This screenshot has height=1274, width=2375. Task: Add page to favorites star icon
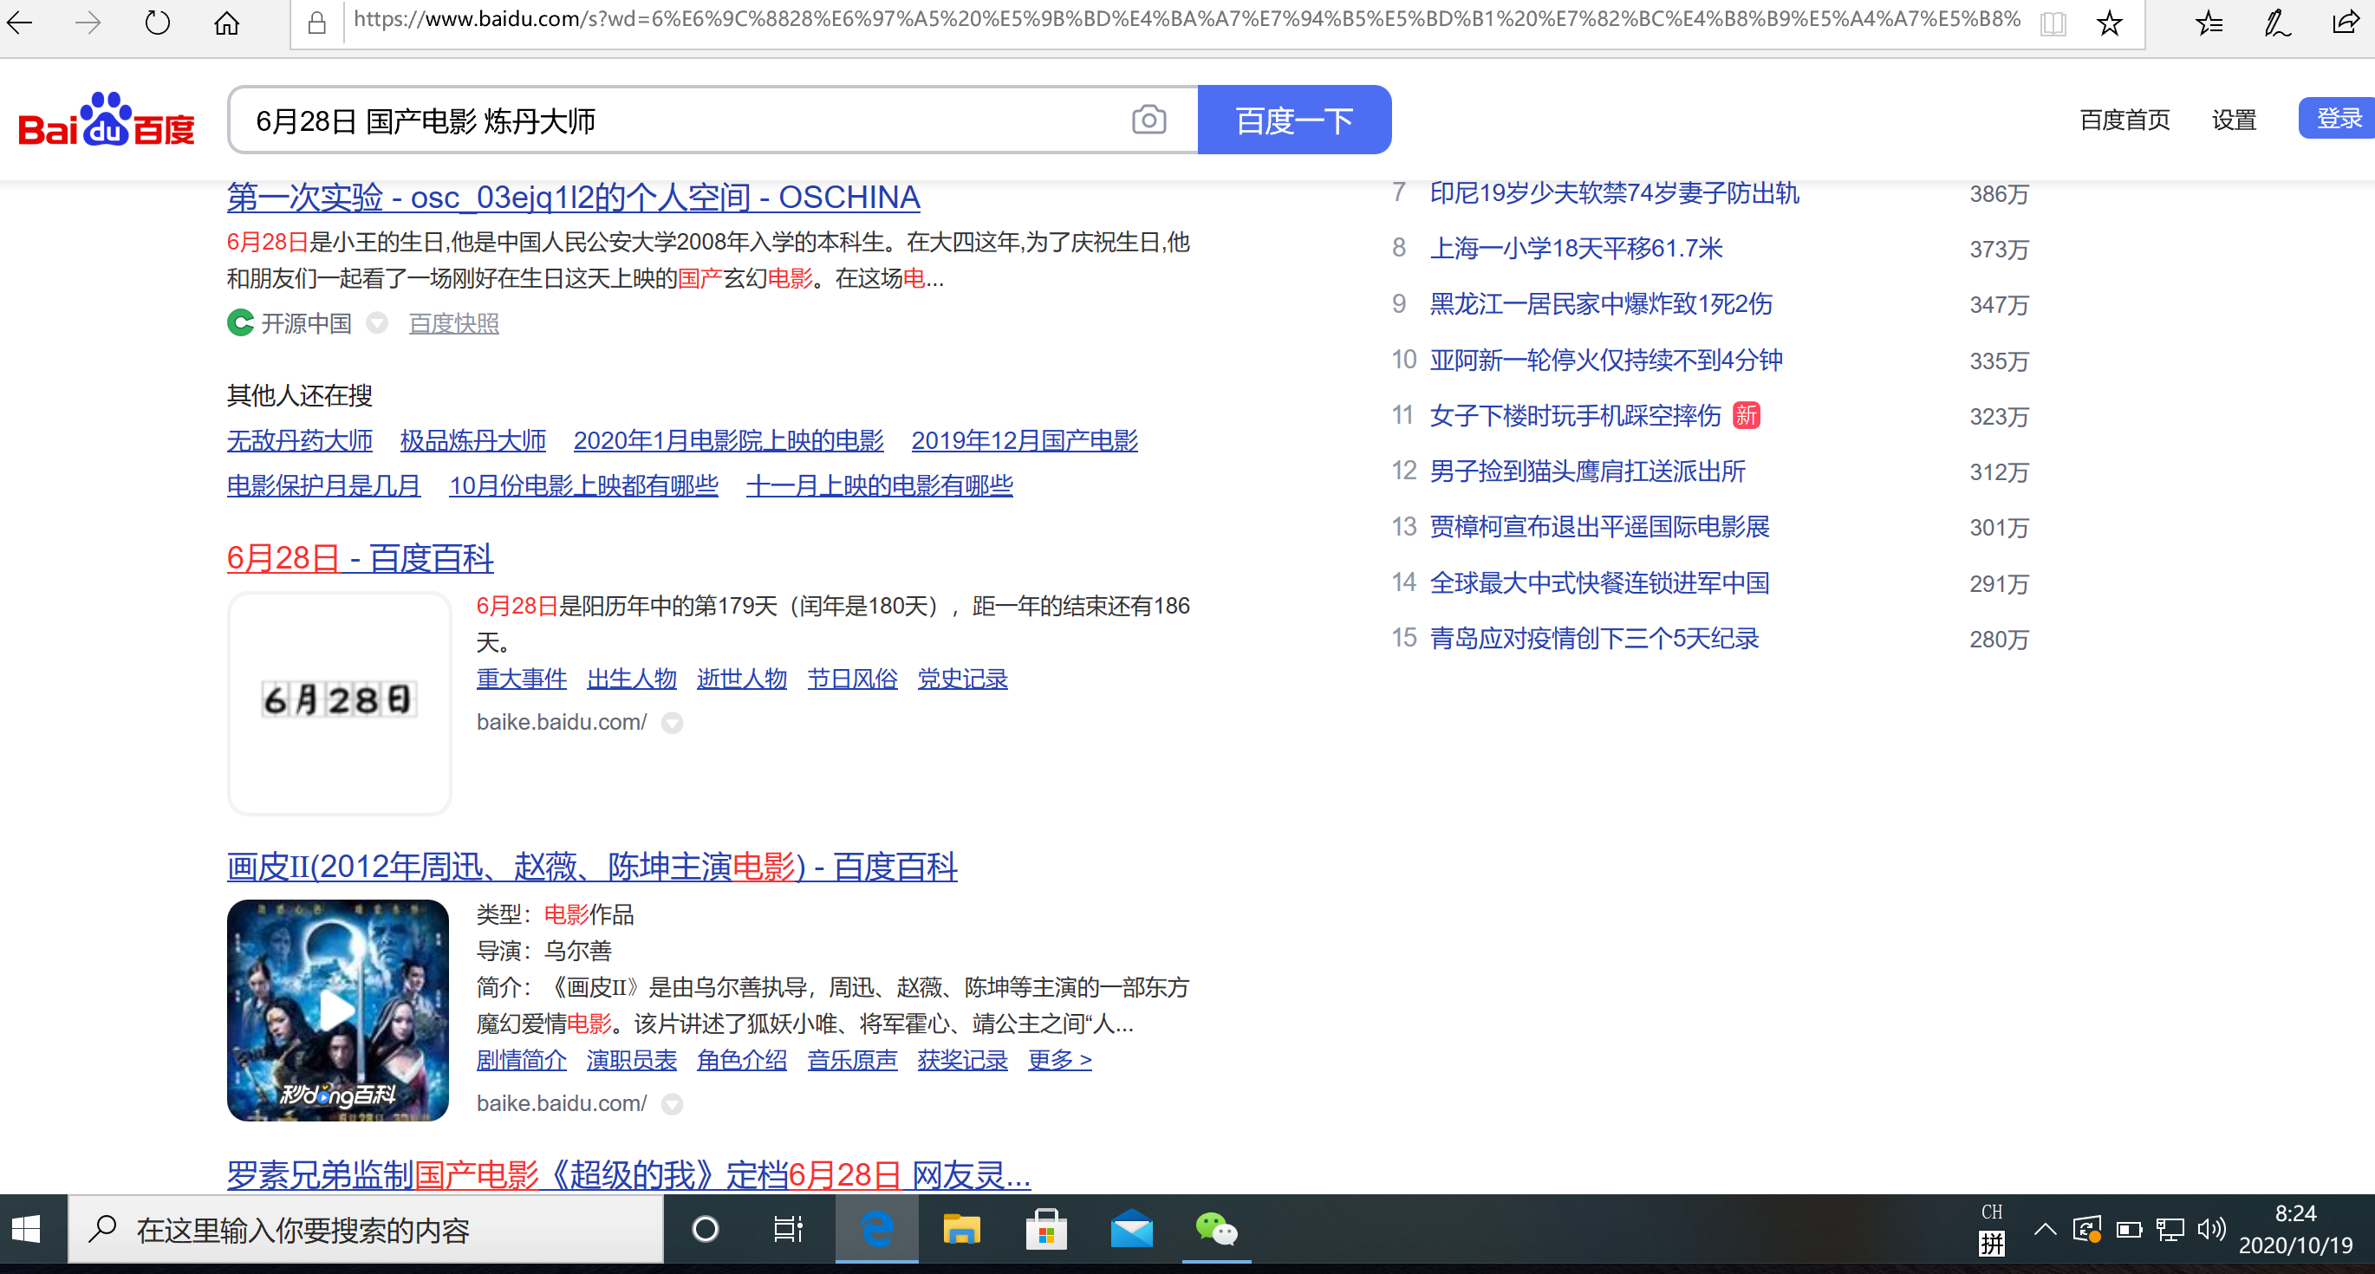click(2110, 23)
